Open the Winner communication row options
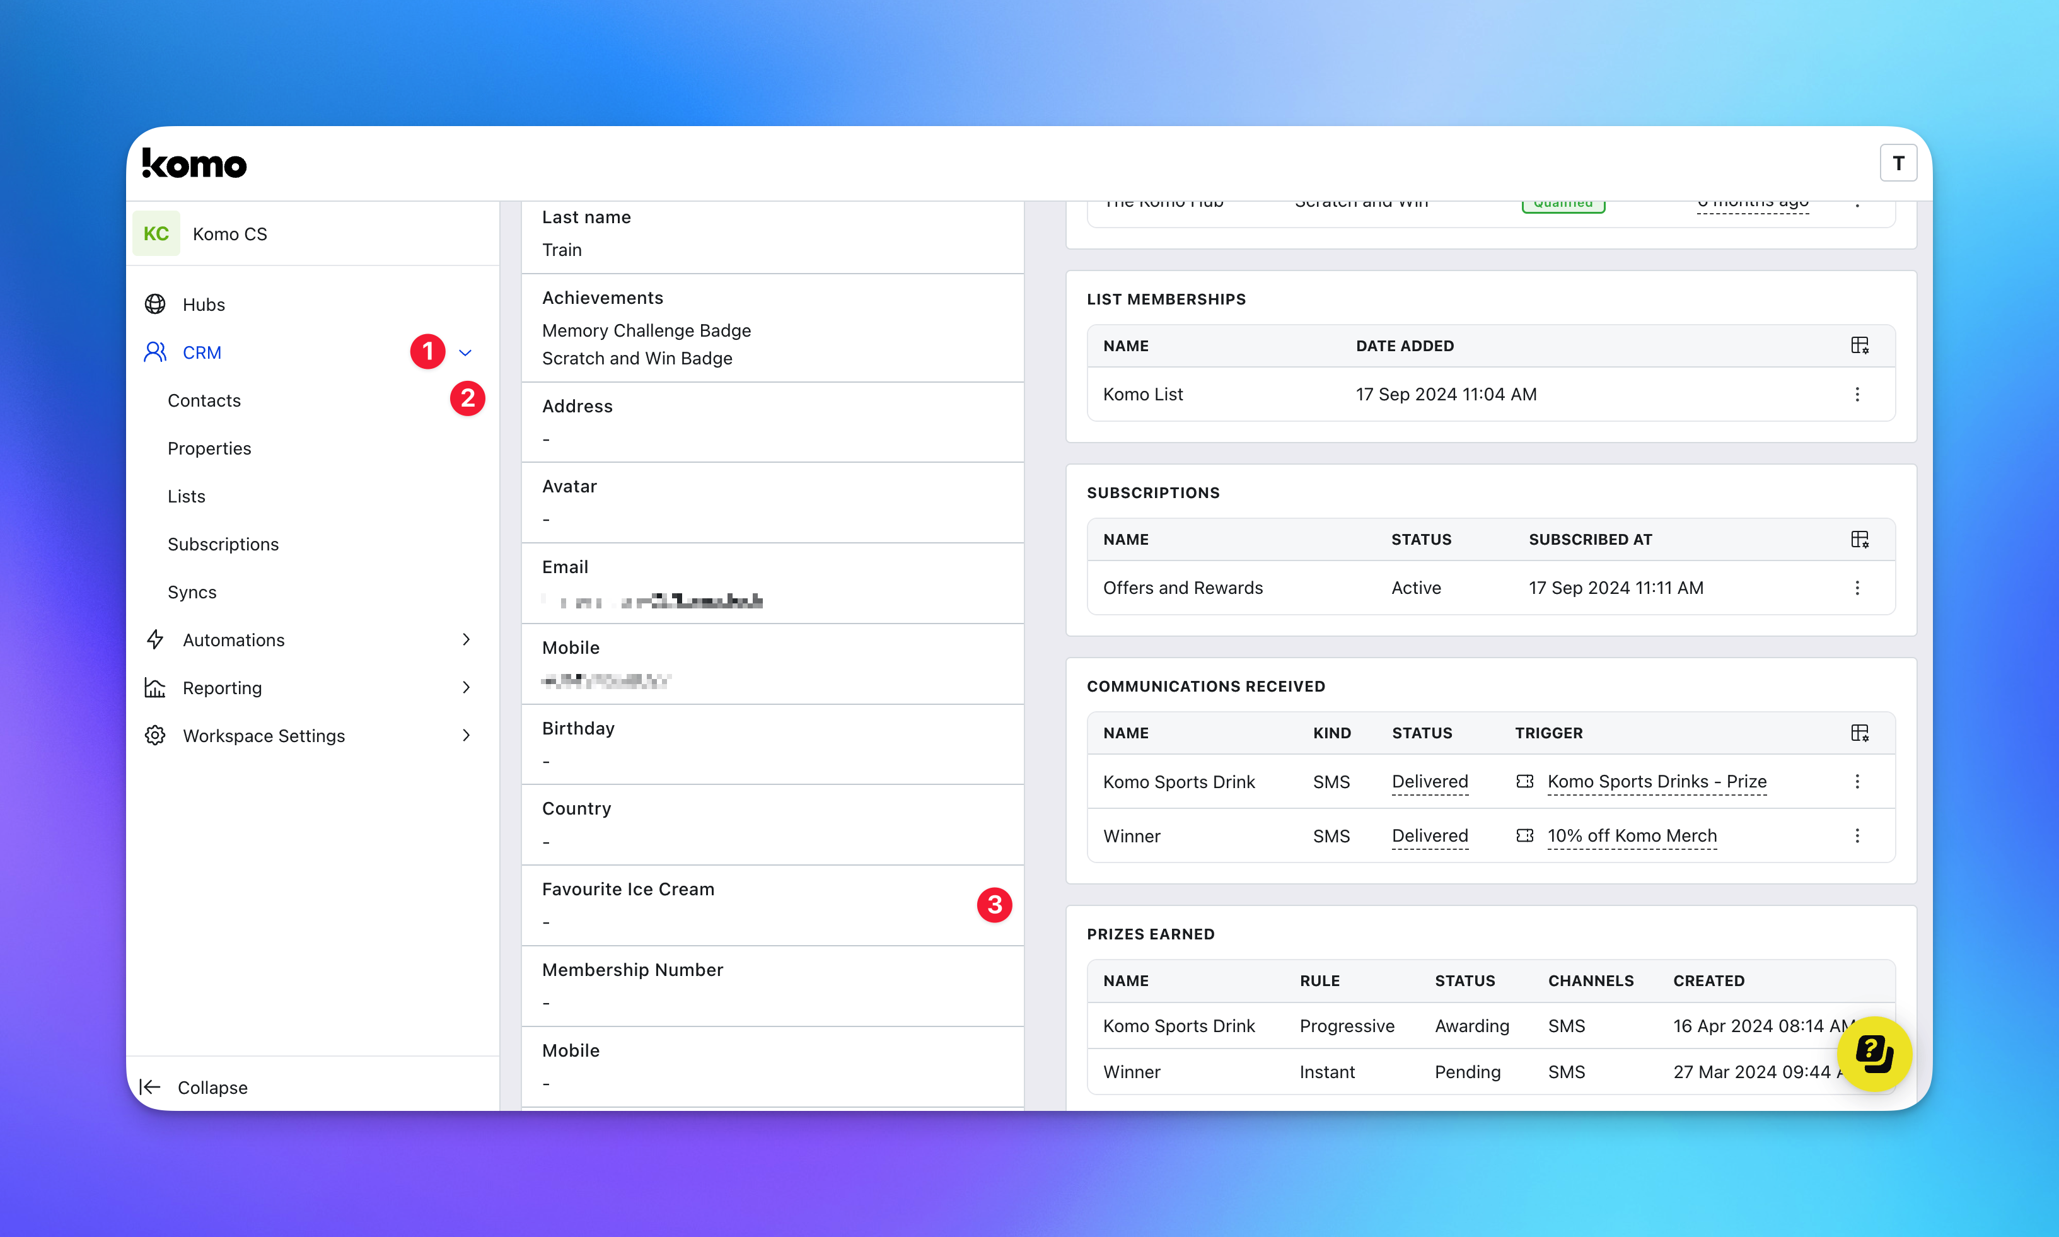This screenshot has height=1237, width=2059. coord(1857,835)
